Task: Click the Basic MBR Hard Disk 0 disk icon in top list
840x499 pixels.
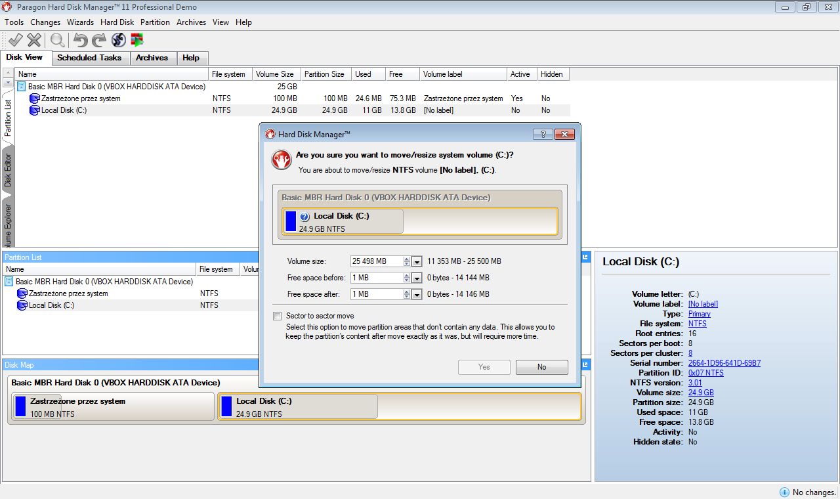Action: coord(22,87)
